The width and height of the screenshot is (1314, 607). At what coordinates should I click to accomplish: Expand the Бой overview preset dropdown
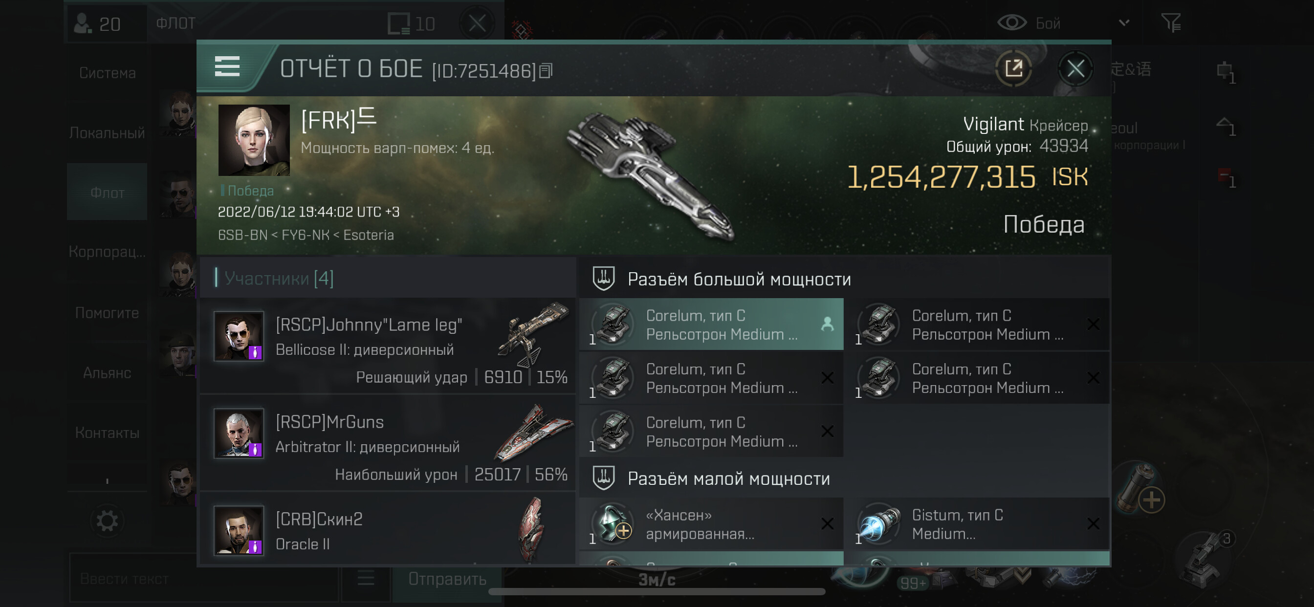[x=1124, y=23]
